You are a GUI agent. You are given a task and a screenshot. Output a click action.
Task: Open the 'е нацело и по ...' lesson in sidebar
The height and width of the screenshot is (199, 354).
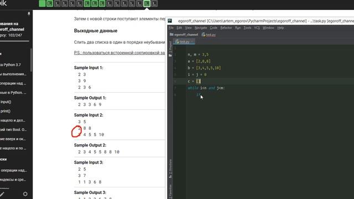click(x=13, y=148)
